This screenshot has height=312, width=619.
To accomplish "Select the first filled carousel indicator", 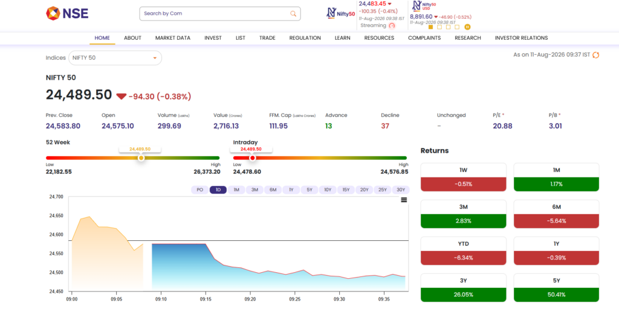I will coord(430,27).
